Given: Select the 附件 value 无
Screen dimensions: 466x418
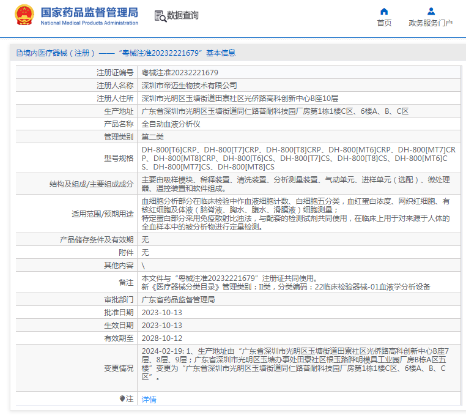Looking at the screenshot, I should click(145, 252).
